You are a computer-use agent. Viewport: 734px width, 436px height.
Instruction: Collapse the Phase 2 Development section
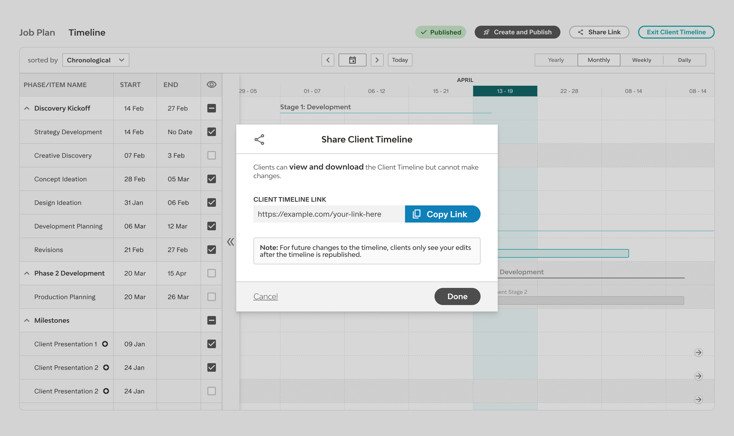pyautogui.click(x=27, y=273)
